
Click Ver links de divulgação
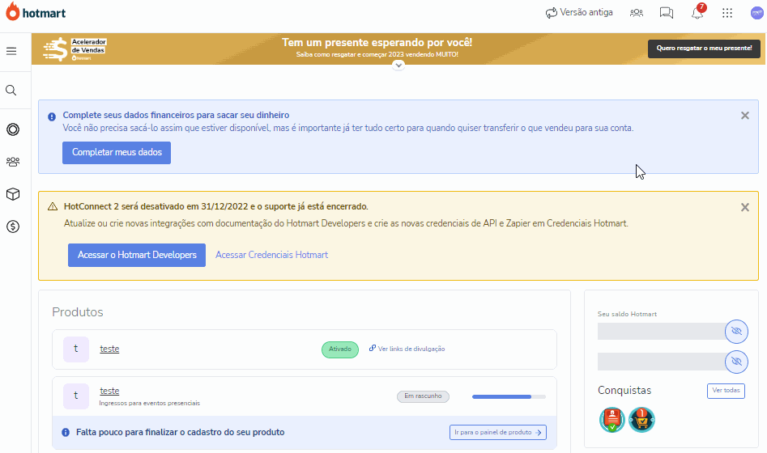(x=407, y=349)
